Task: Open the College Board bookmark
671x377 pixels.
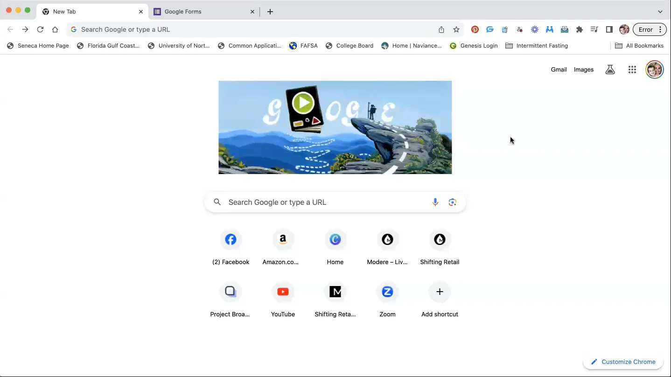Action: click(349, 46)
